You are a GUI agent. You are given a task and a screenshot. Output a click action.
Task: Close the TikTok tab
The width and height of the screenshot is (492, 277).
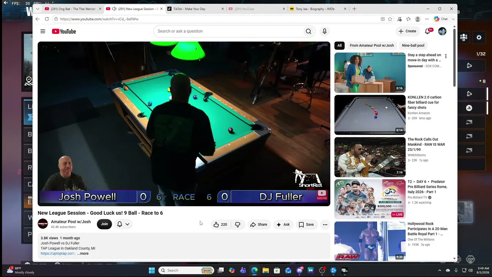tap(223, 9)
